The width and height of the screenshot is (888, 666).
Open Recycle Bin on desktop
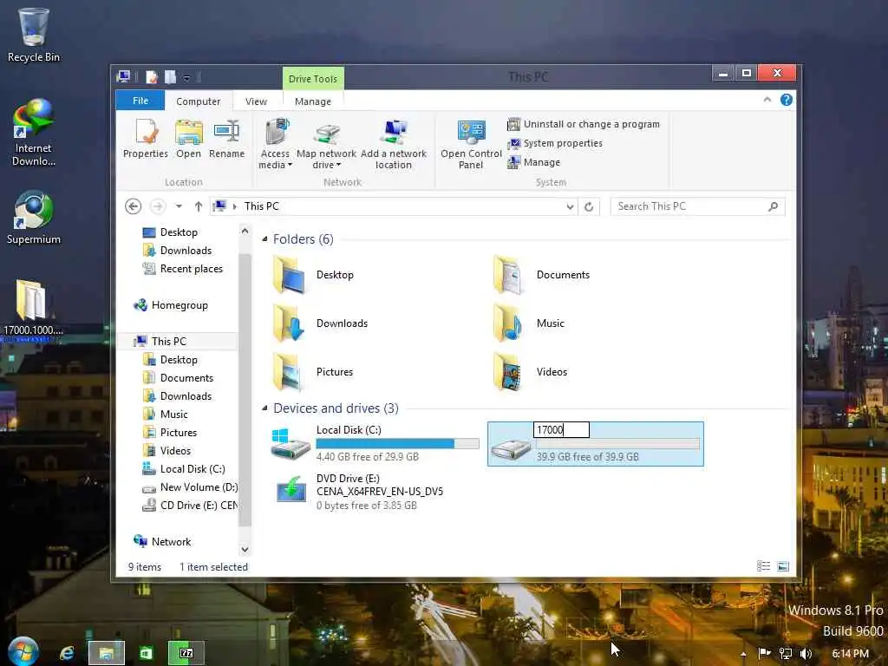coord(34,35)
